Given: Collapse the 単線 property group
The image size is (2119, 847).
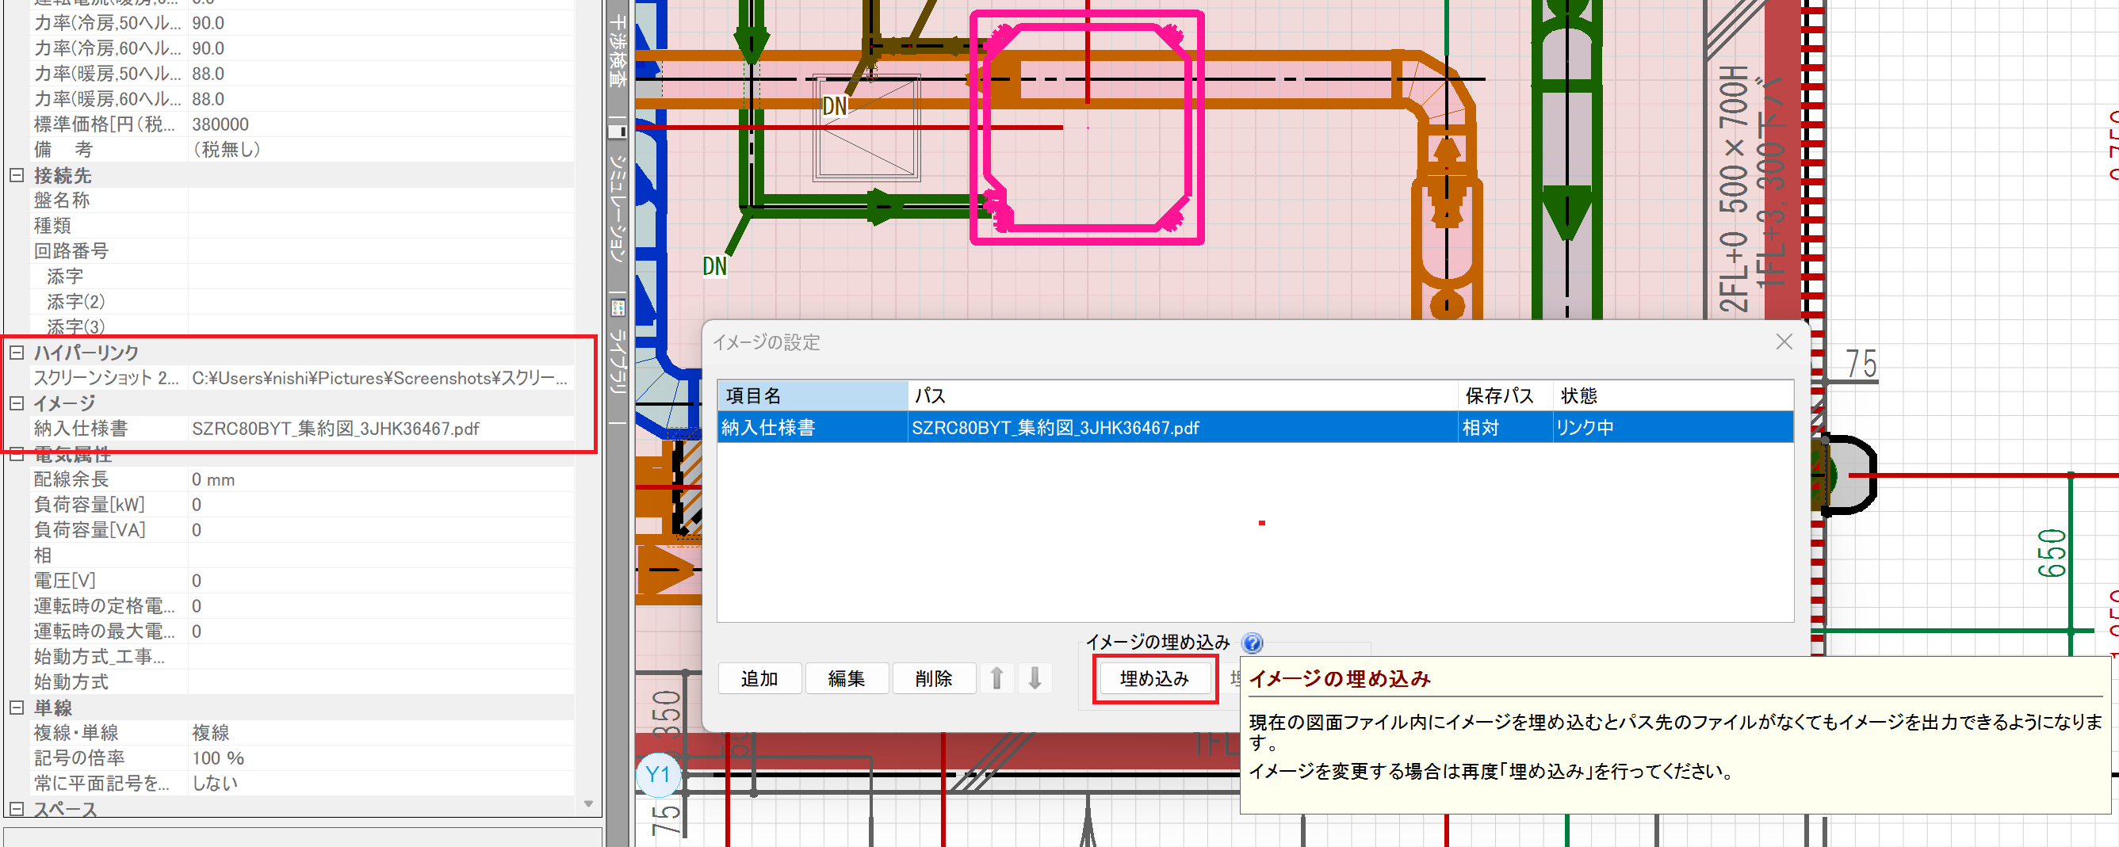Looking at the screenshot, I should [x=17, y=708].
